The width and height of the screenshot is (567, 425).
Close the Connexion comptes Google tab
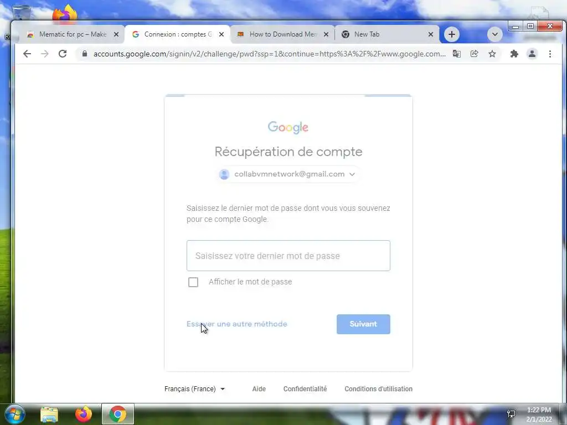221,34
